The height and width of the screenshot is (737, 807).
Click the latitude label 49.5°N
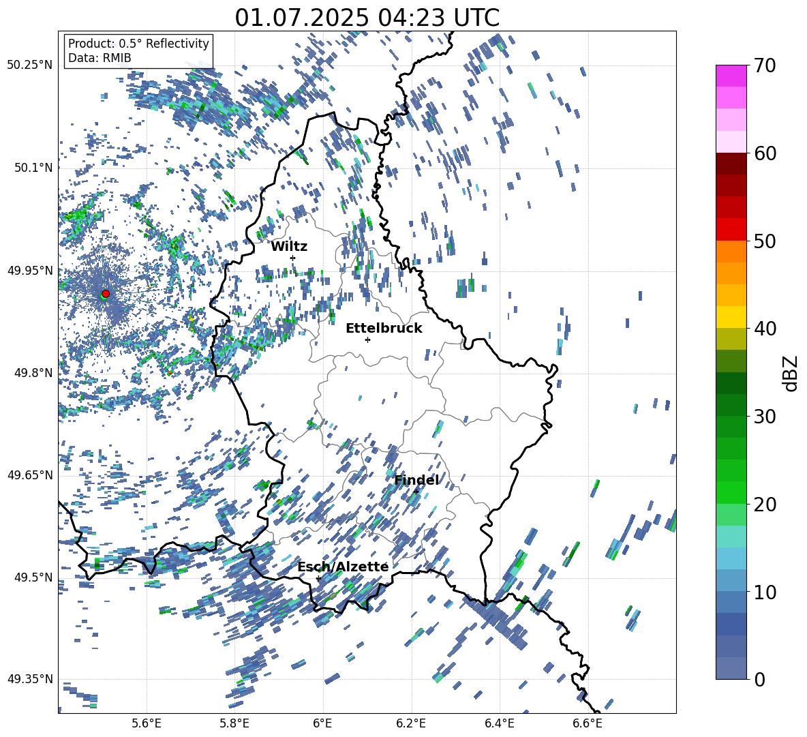tap(33, 577)
